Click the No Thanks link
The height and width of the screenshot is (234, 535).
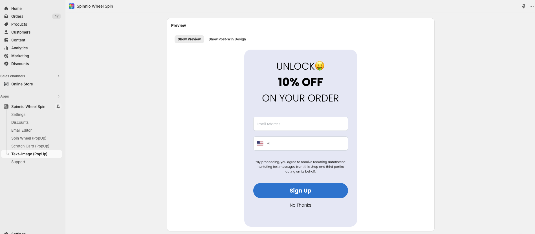(x=300, y=205)
